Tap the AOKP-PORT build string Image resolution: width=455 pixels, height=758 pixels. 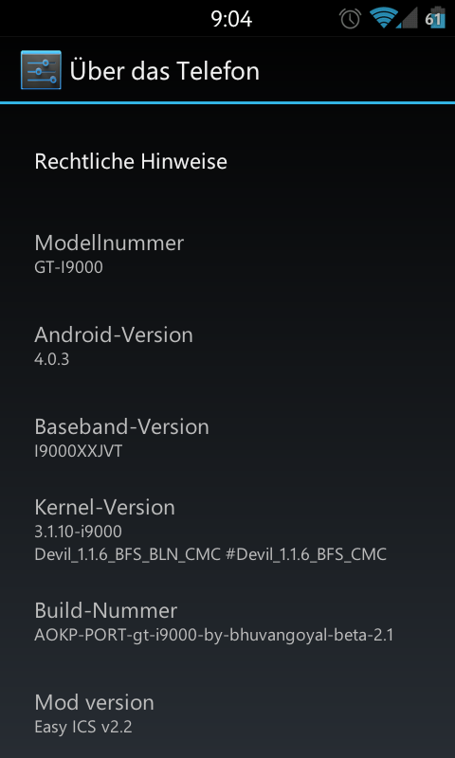pos(213,635)
